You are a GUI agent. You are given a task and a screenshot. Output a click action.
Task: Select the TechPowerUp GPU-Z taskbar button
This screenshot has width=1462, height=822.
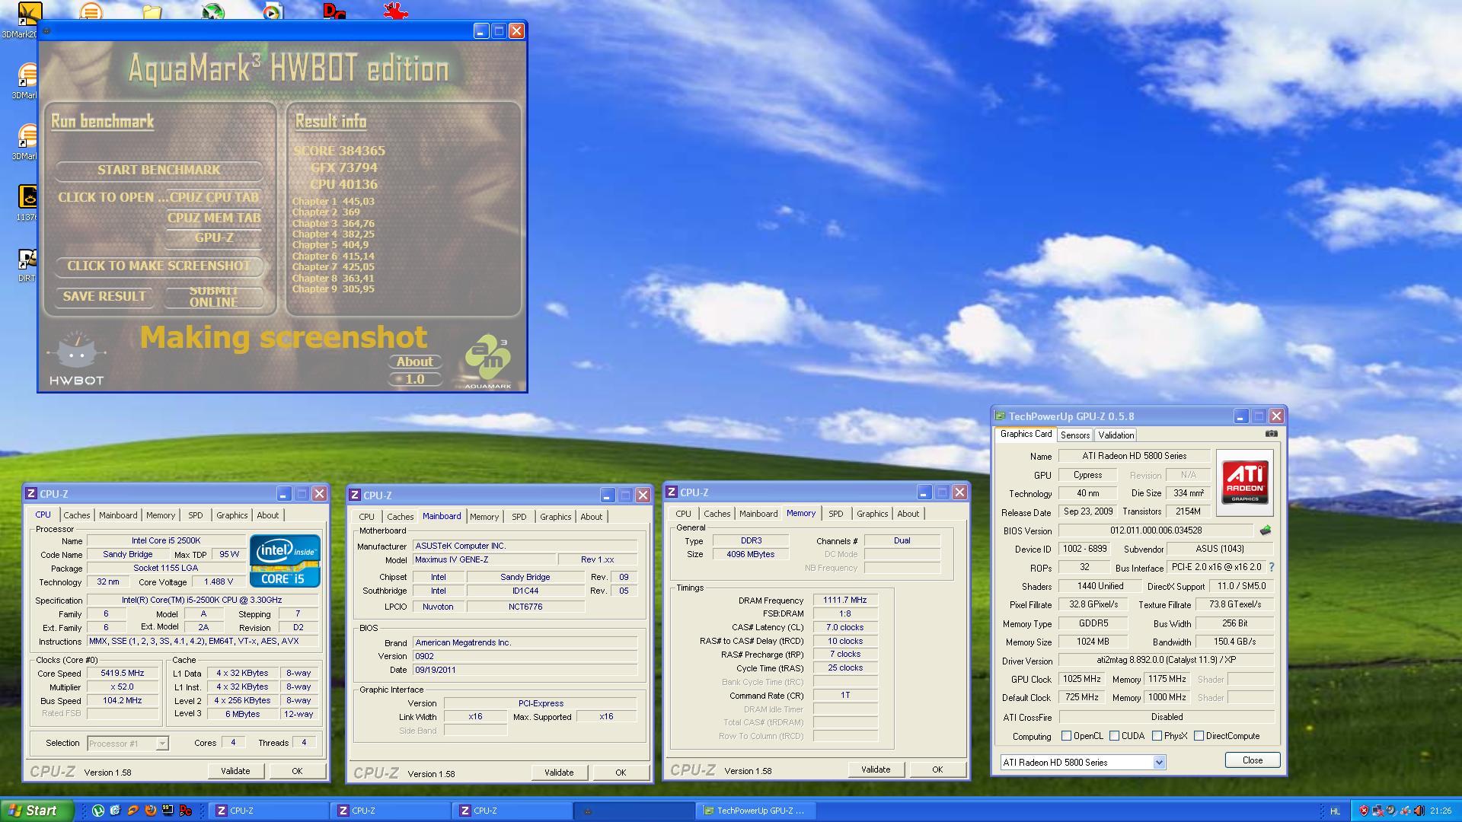click(x=755, y=811)
